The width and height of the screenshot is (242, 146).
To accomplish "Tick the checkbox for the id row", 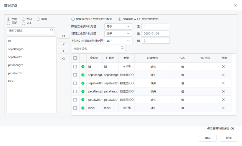I will coord(75,67).
